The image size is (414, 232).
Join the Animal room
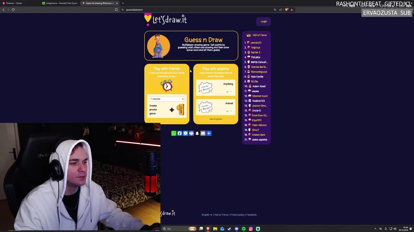216,107
